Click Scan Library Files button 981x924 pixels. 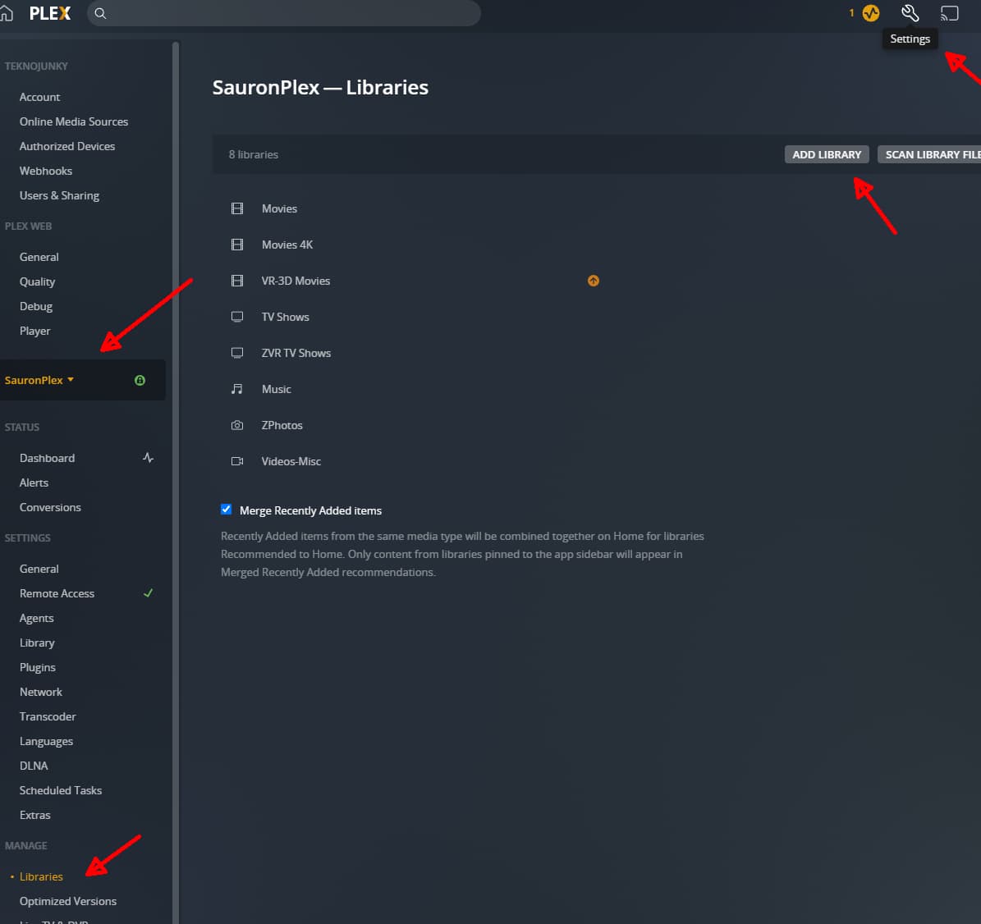tap(930, 154)
